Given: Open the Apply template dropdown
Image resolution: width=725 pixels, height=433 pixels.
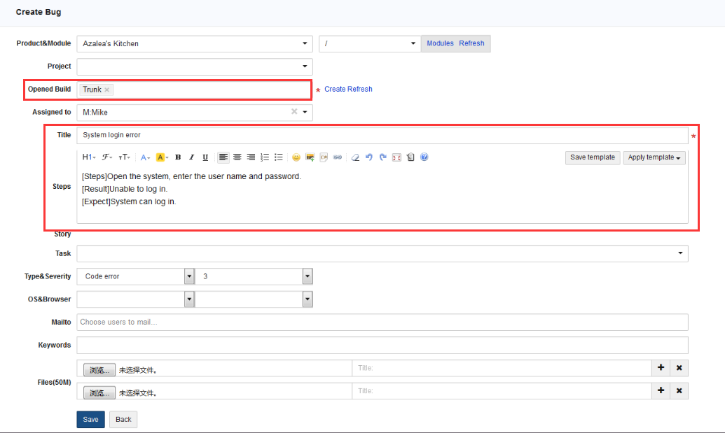Looking at the screenshot, I should (654, 157).
